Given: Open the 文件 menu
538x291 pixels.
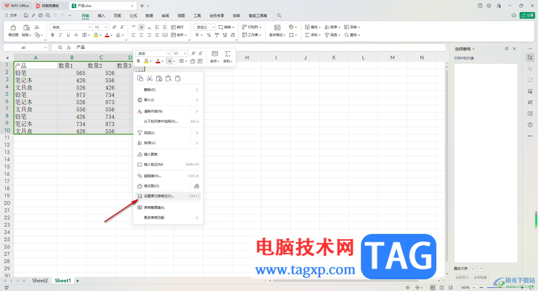Looking at the screenshot, I should coord(11,15).
